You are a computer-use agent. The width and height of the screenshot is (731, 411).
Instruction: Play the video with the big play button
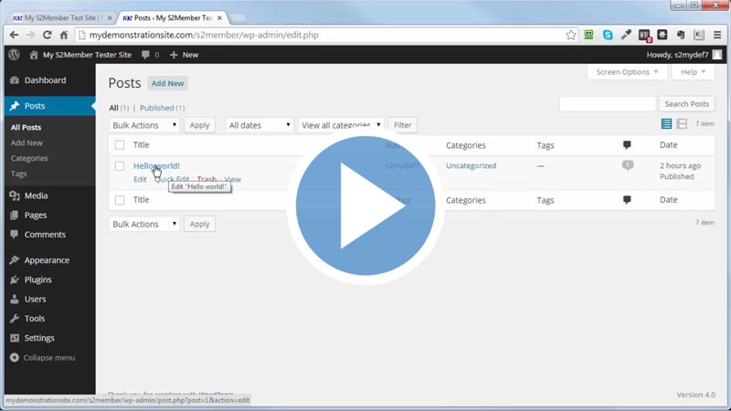pos(365,206)
